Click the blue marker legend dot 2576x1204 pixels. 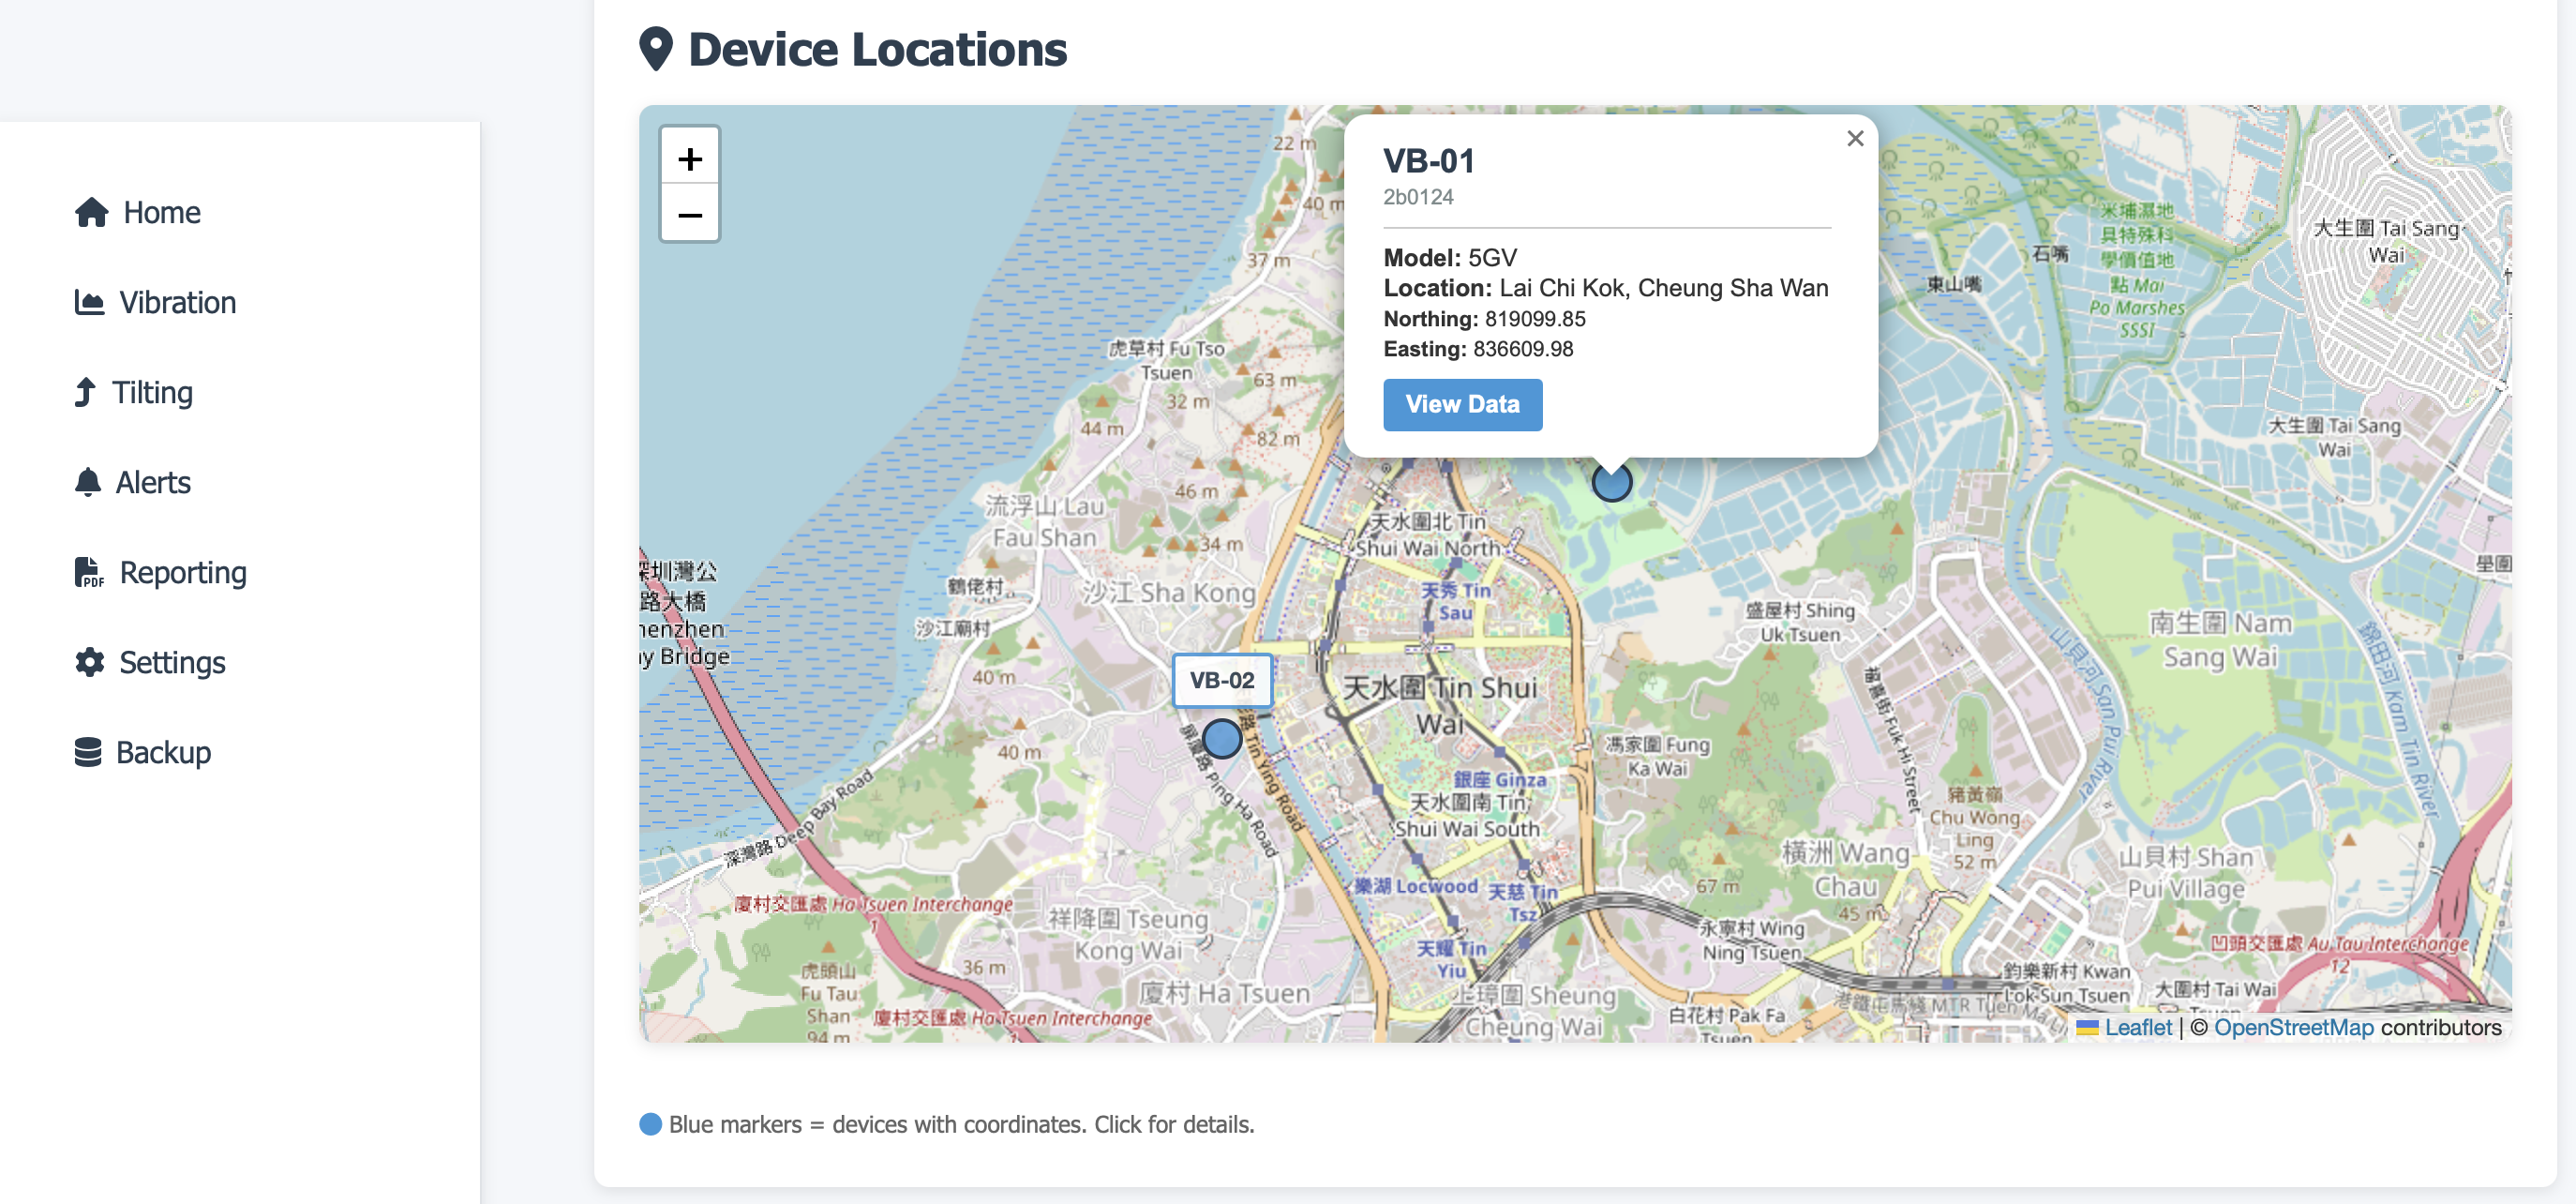(x=651, y=1124)
